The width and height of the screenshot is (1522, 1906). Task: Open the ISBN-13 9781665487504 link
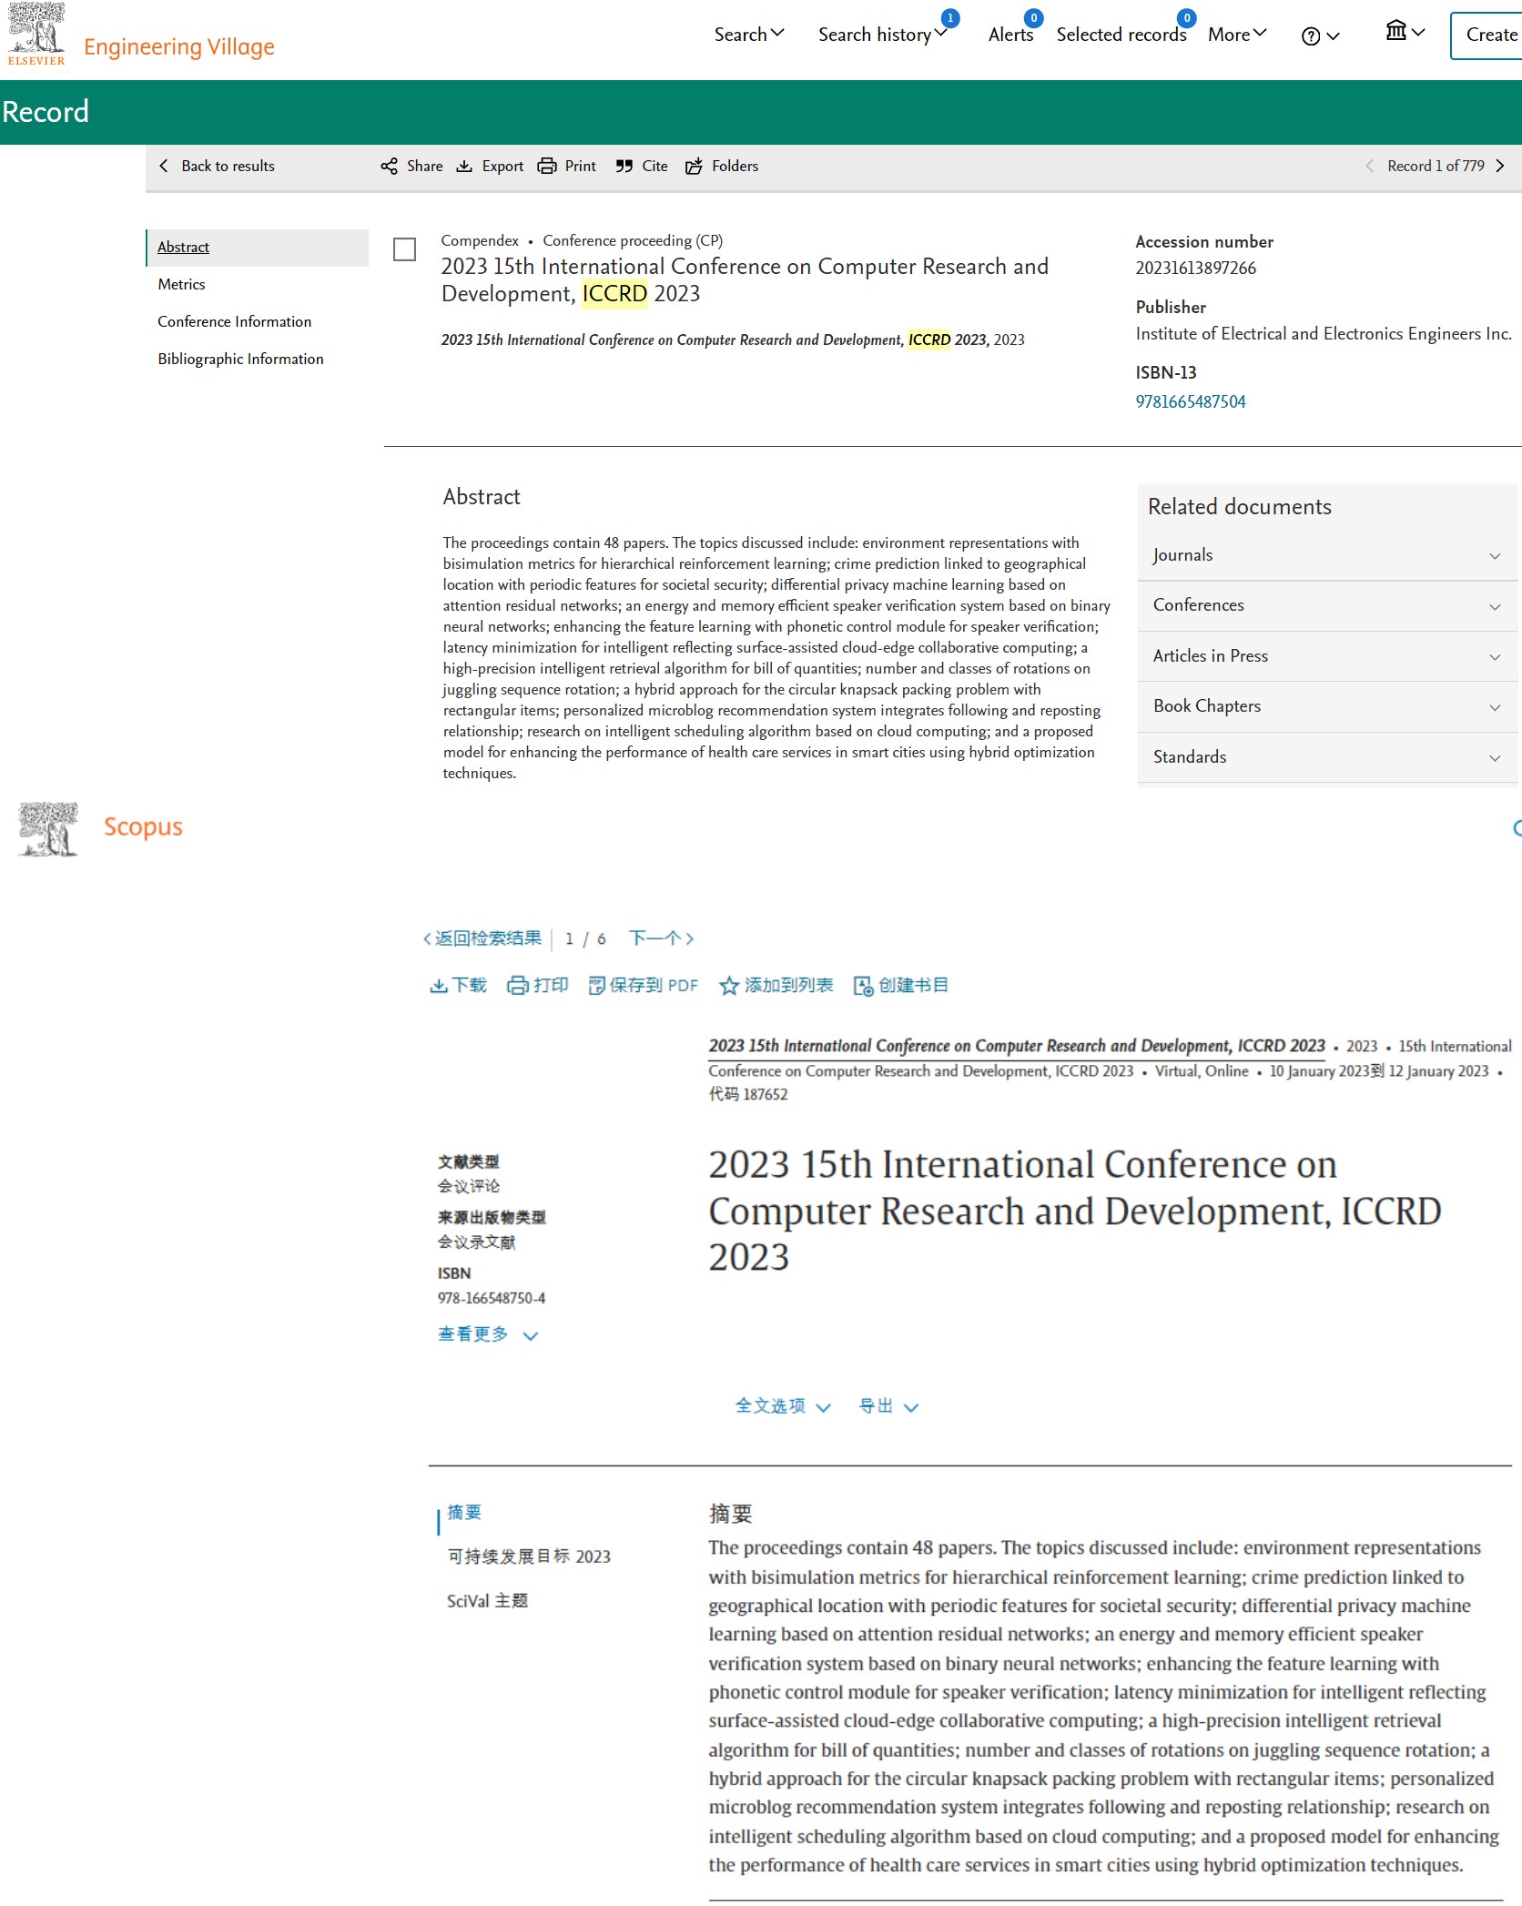pyautogui.click(x=1191, y=402)
